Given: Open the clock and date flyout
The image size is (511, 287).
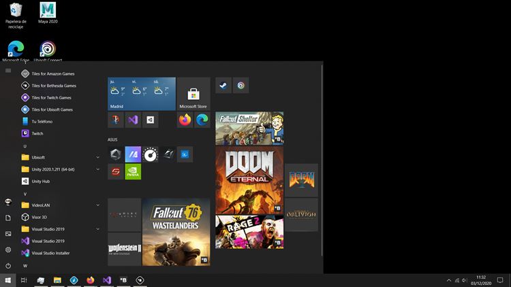Looking at the screenshot, I should click(481, 280).
